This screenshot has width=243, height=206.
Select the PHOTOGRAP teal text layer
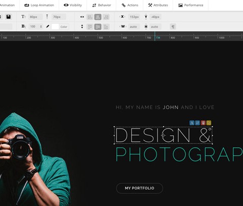[x=179, y=154]
